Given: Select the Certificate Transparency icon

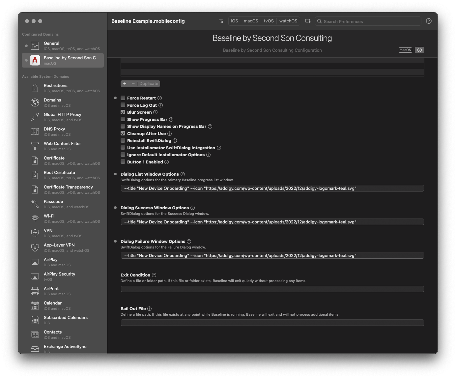Looking at the screenshot, I should (x=35, y=189).
